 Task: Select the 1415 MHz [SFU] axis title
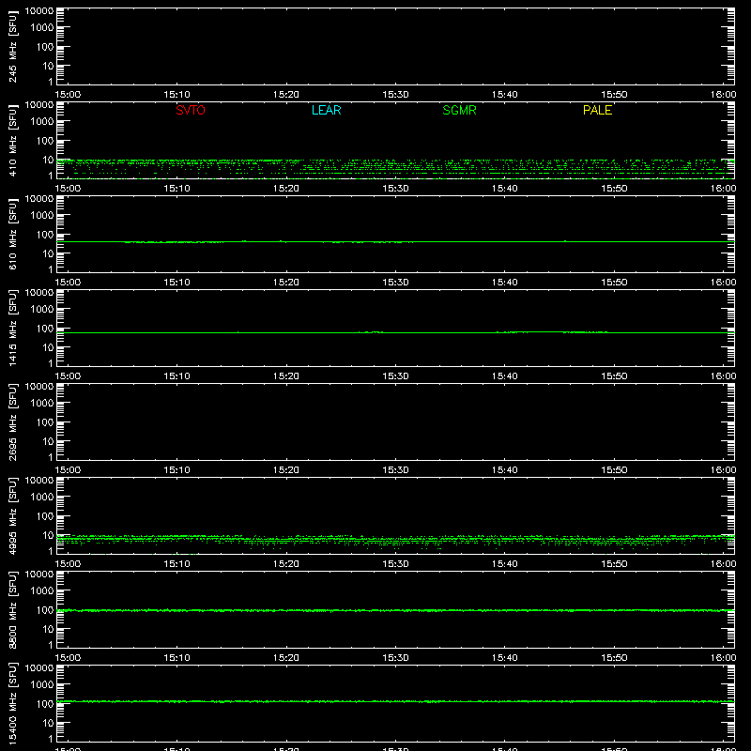(x=12, y=328)
